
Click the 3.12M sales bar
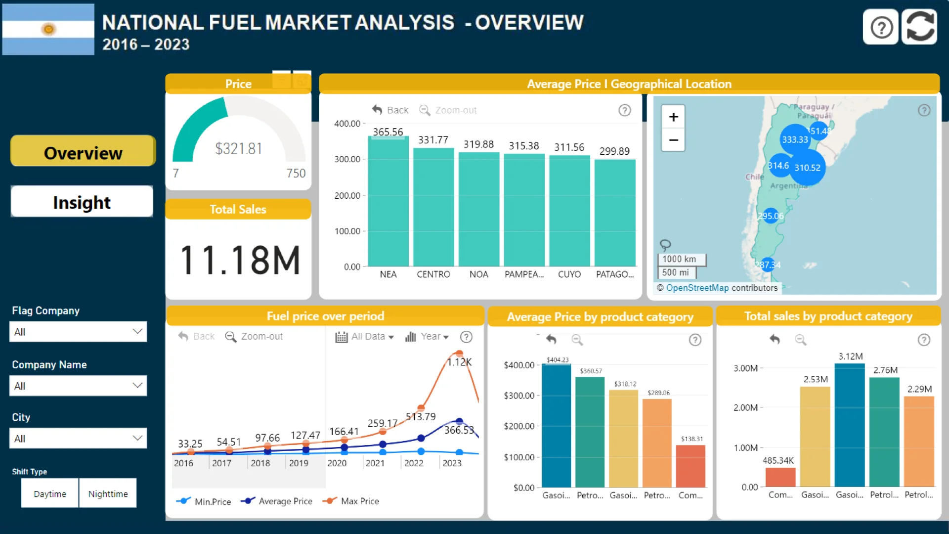(x=850, y=425)
